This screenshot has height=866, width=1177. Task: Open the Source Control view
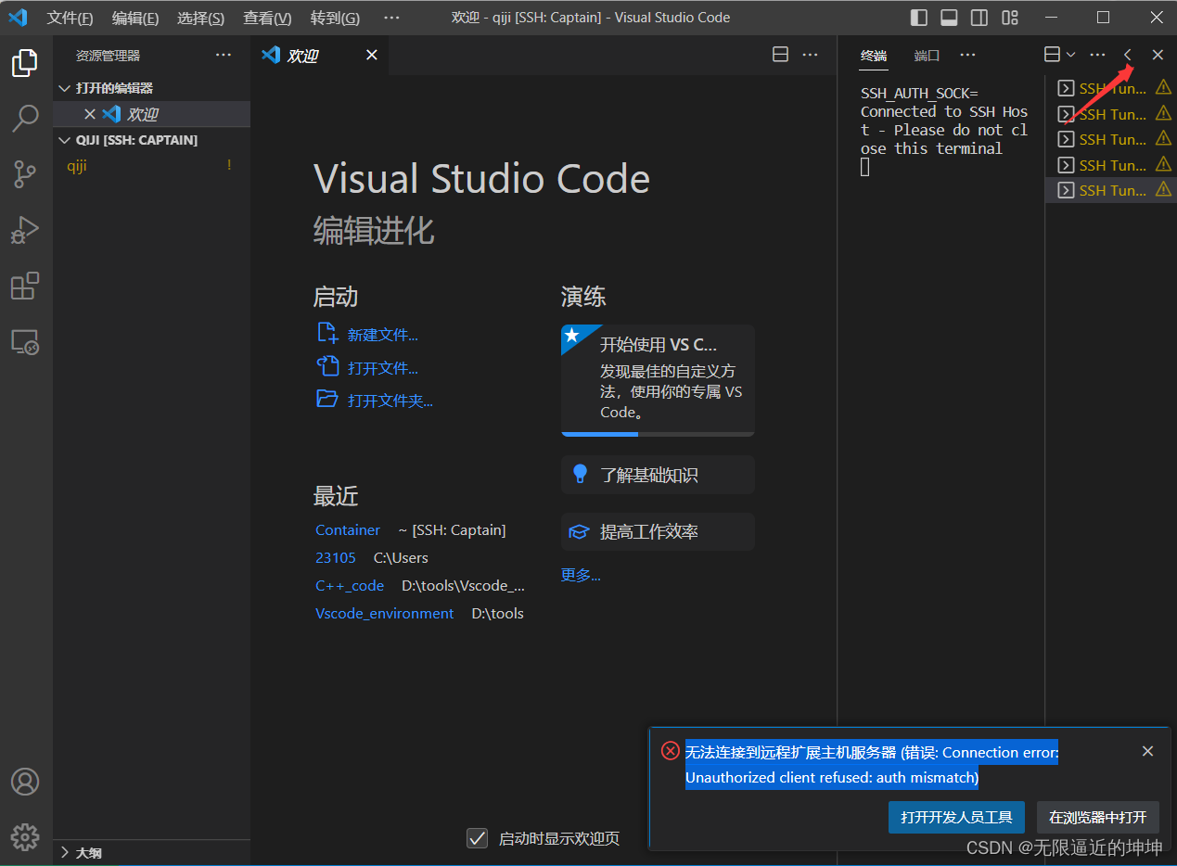[x=25, y=173]
